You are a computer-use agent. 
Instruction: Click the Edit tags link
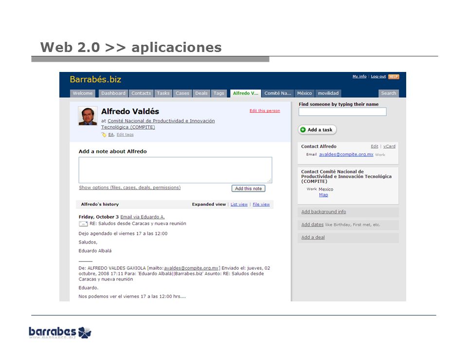[125, 135]
